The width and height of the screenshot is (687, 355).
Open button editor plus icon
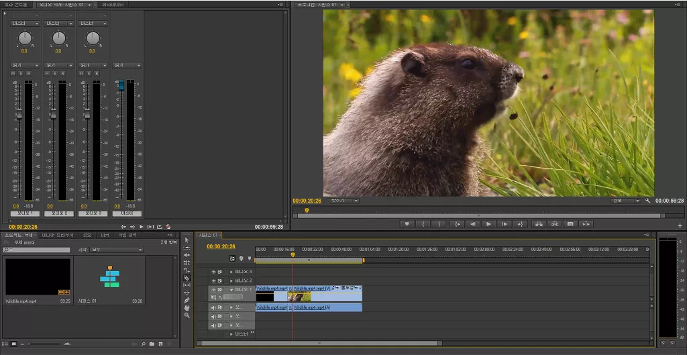[x=680, y=225]
